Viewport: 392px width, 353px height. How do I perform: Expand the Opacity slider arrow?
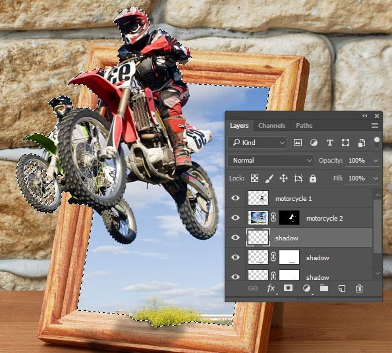(x=376, y=161)
